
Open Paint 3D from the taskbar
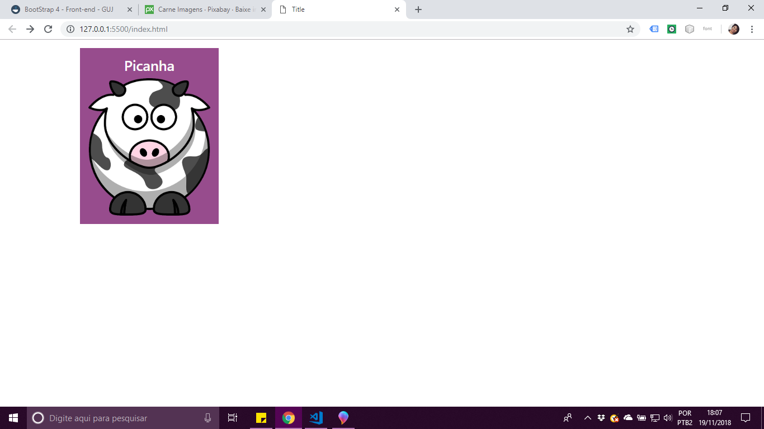click(343, 418)
